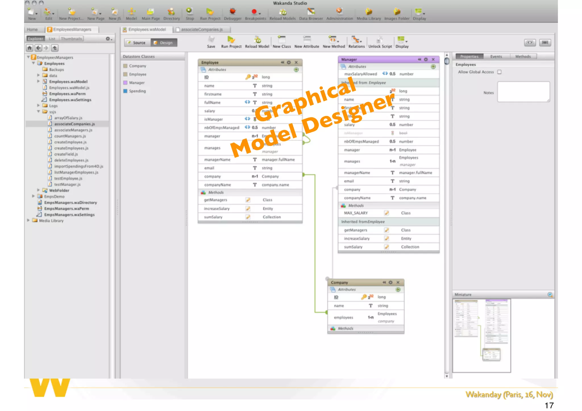Select the Manager purple class swatch
This screenshot has width=582, height=411.
coord(125,83)
